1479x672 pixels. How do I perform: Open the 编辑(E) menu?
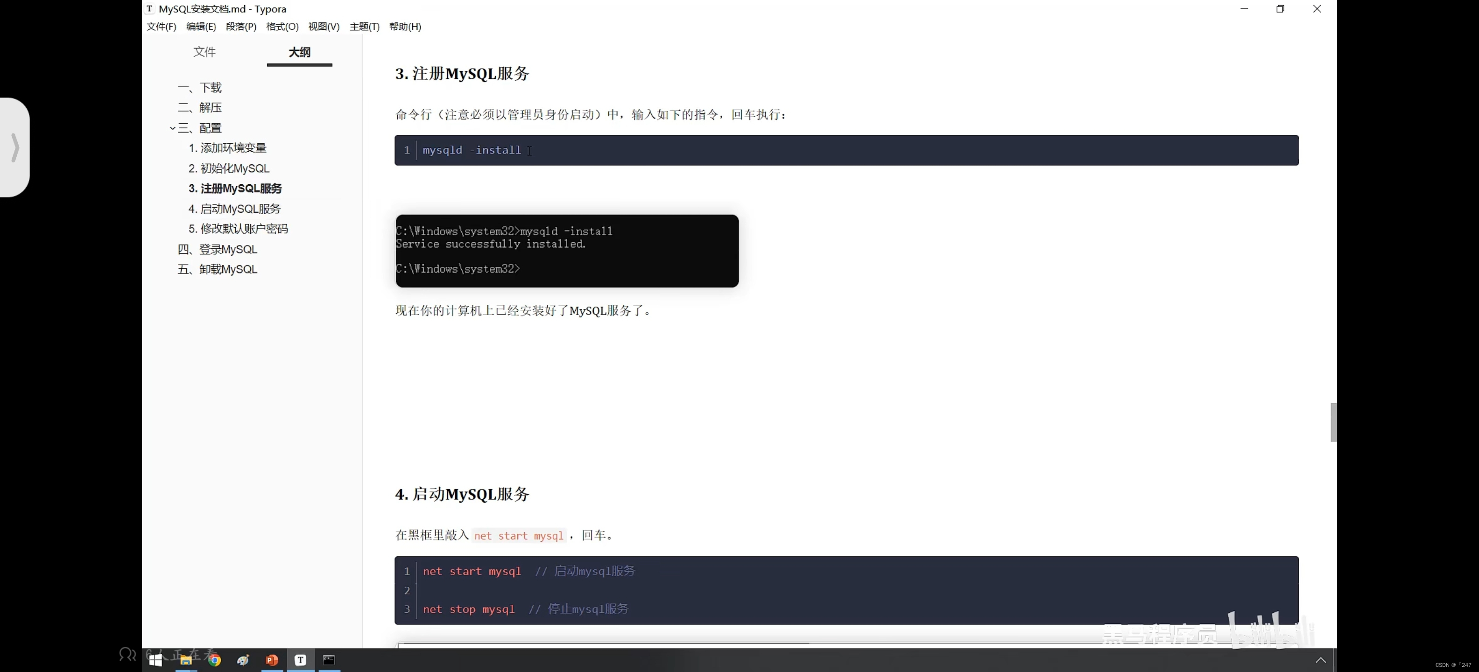point(201,27)
